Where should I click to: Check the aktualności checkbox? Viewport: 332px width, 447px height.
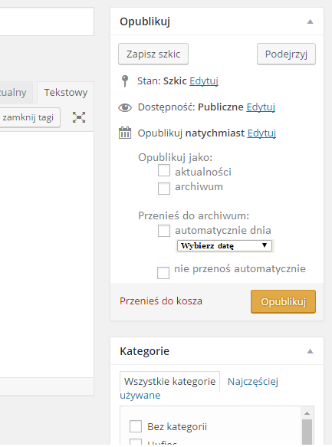point(164,170)
